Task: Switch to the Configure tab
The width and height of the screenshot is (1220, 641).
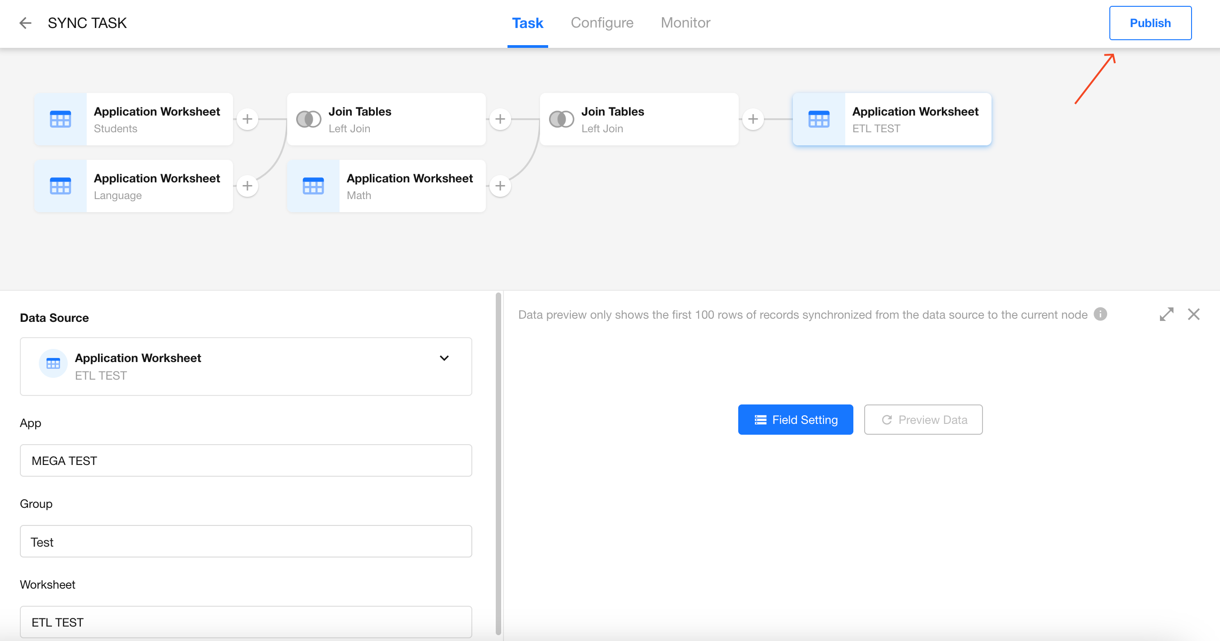Action: pos(601,23)
